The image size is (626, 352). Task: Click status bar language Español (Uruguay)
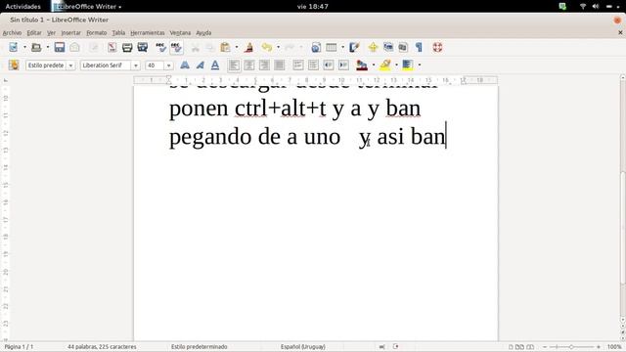point(302,347)
